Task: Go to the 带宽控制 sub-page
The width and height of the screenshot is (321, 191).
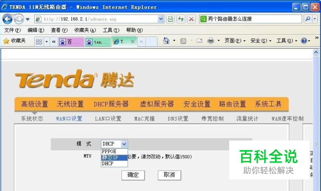Action: (x=212, y=119)
